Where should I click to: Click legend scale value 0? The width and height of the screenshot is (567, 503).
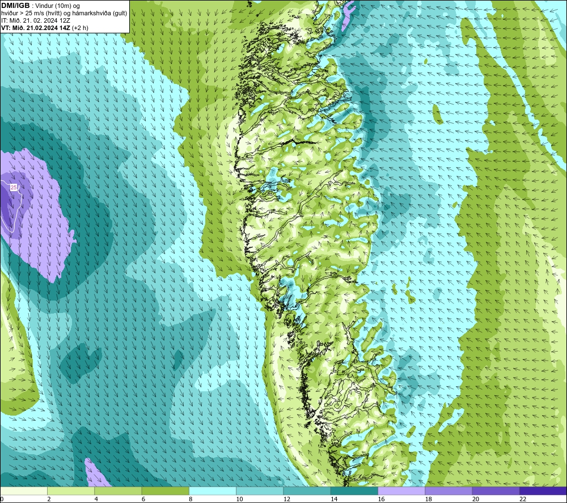[x=2, y=500]
